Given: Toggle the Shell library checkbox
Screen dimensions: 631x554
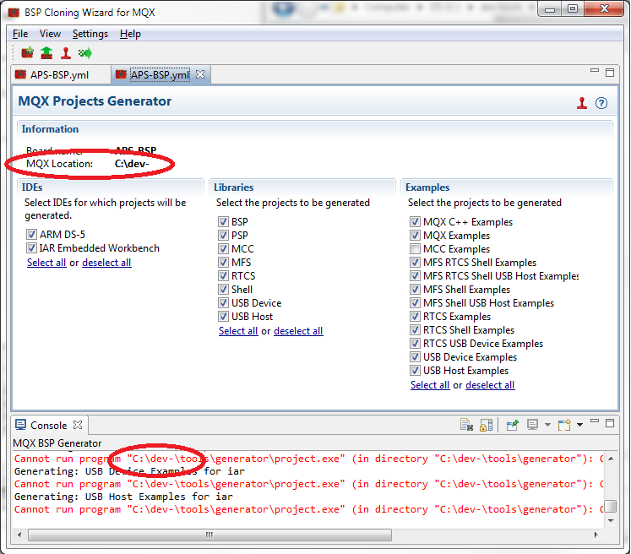Looking at the screenshot, I should point(223,290).
